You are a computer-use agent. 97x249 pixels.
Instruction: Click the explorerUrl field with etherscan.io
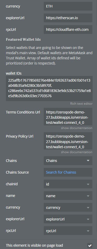(68, 18)
